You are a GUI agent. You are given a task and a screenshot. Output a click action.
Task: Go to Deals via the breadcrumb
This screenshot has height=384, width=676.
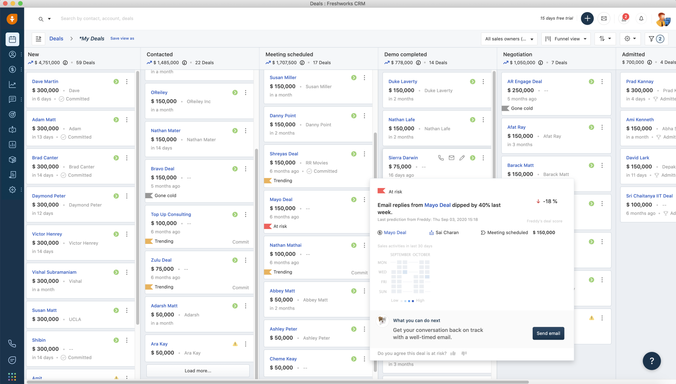click(56, 39)
